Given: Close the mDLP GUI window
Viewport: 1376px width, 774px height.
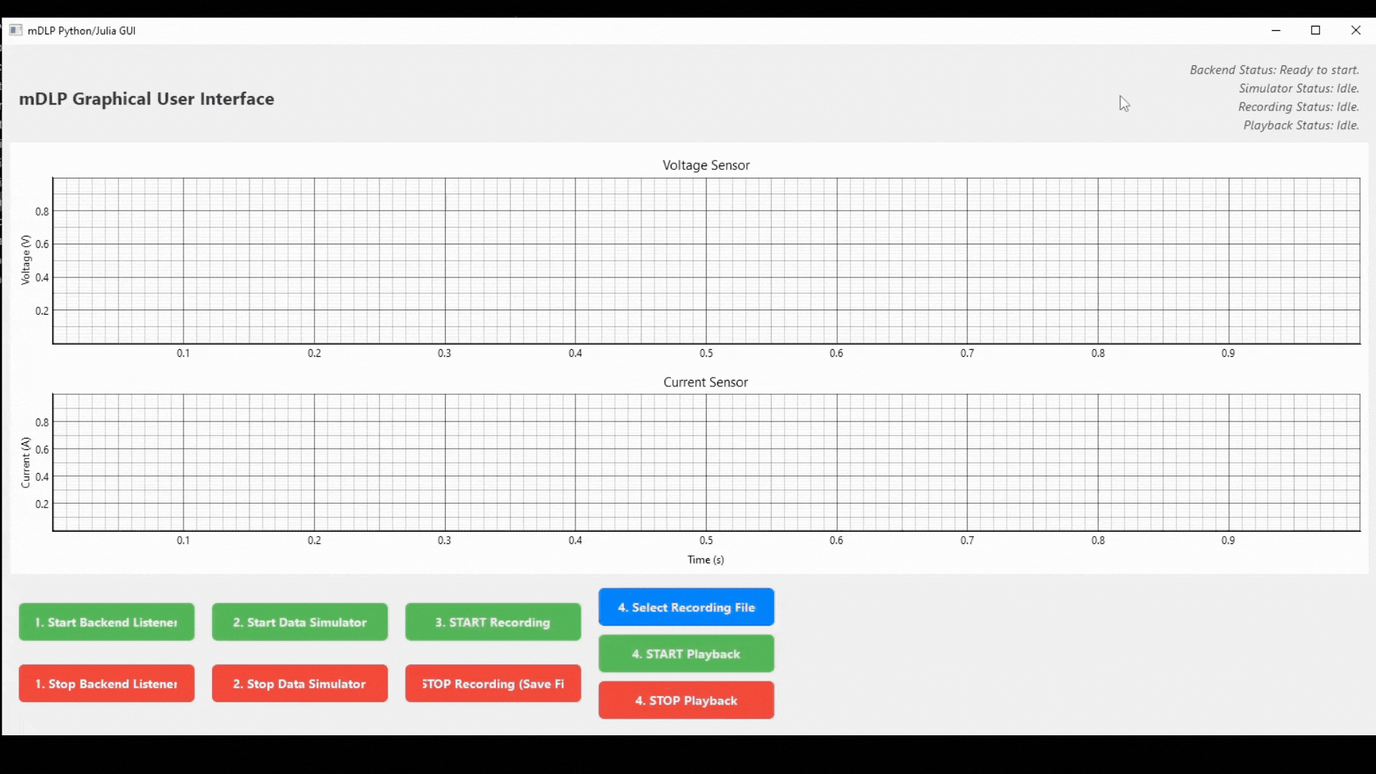Looking at the screenshot, I should click(1356, 30).
